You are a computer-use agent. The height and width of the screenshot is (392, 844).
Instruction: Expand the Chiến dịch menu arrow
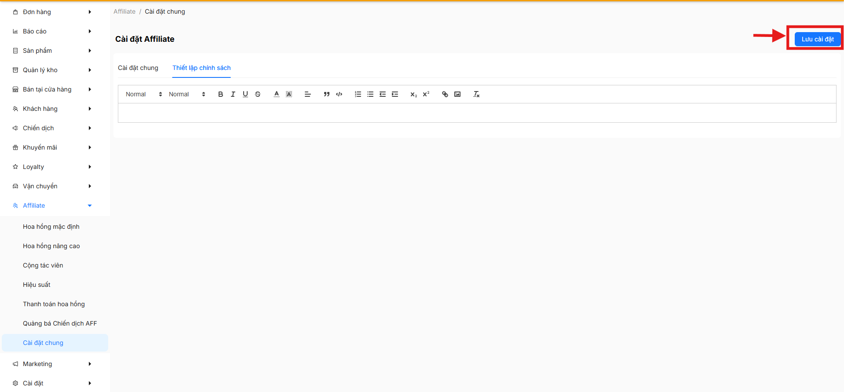[x=90, y=128]
